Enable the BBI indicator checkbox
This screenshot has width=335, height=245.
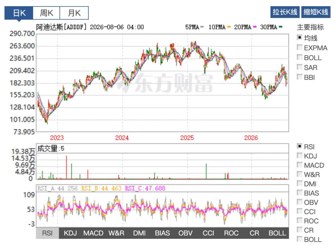pyautogui.click(x=300, y=77)
